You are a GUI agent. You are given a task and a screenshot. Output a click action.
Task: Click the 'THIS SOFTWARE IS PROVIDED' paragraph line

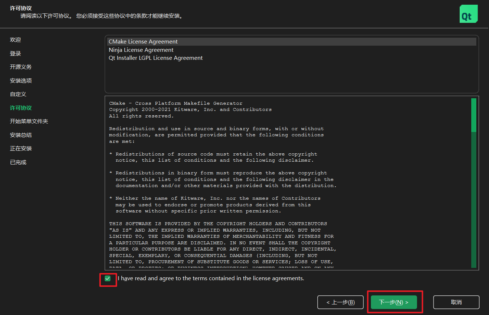pos(218,224)
